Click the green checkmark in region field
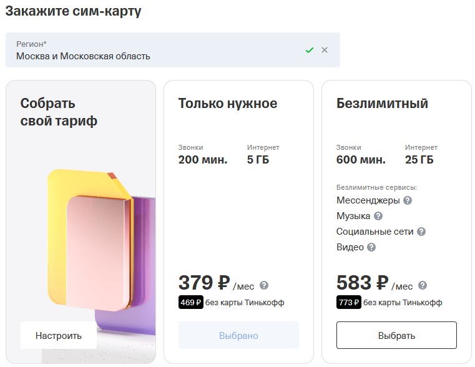The height and width of the screenshot is (367, 475). point(310,50)
